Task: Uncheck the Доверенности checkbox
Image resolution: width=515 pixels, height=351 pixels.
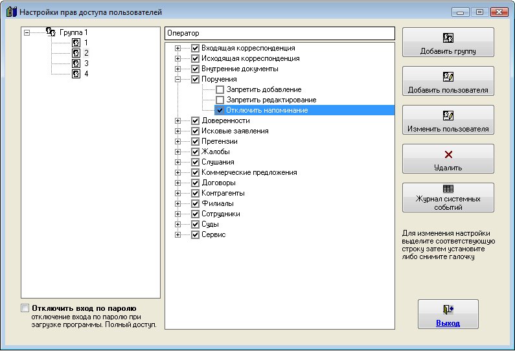Action: tap(196, 121)
